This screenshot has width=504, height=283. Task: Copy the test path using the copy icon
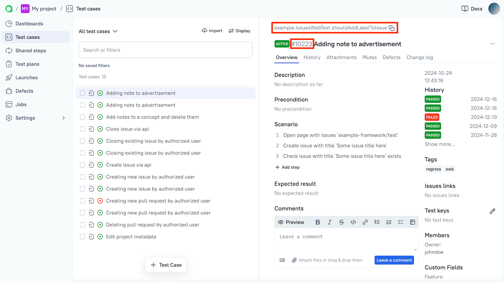tap(392, 28)
